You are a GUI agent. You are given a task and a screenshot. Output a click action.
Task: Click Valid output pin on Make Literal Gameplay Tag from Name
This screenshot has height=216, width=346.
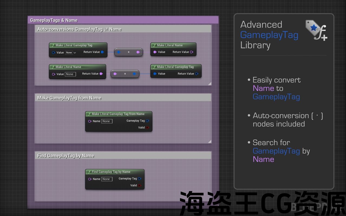tap(147, 128)
